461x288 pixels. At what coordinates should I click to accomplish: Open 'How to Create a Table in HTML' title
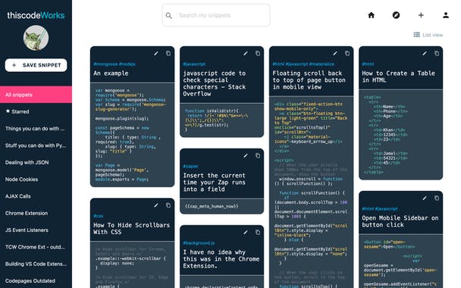coord(398,77)
